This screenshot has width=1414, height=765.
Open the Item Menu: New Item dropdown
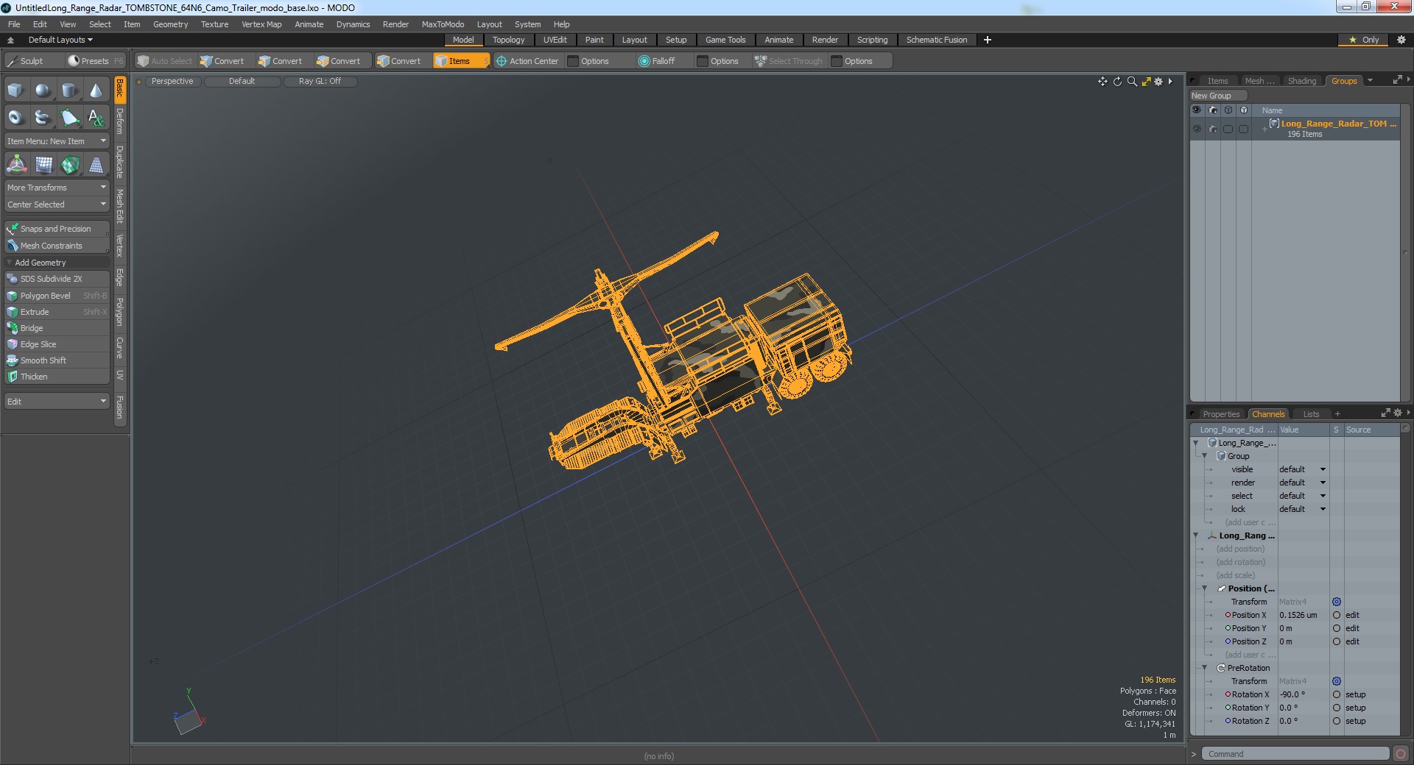click(x=57, y=141)
